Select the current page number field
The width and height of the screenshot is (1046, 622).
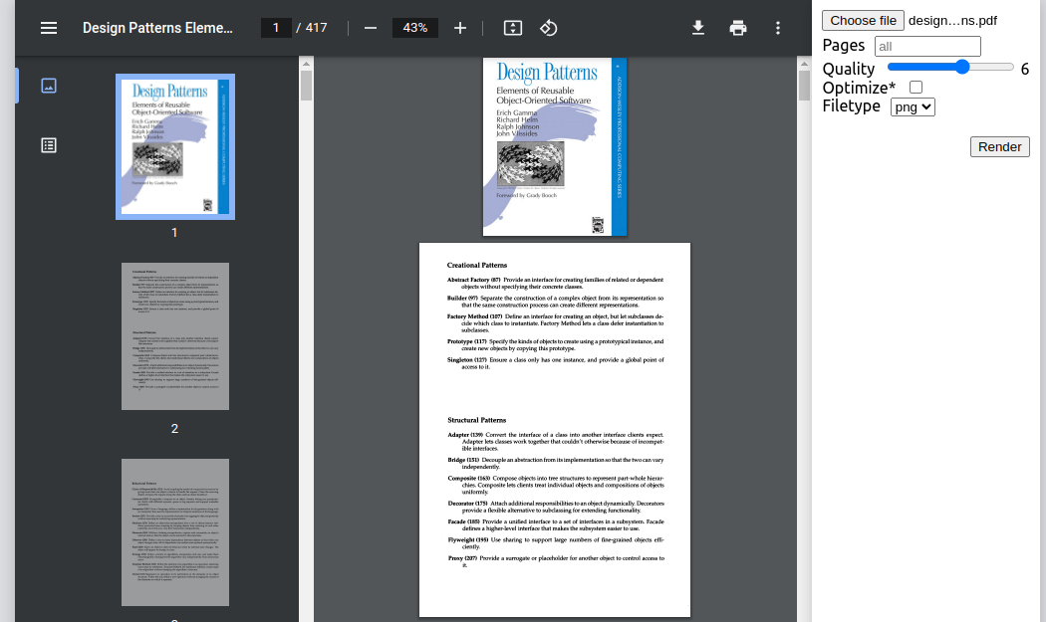coord(276,28)
